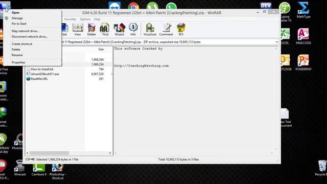
Task: Click the "Total 10,845,113 bytes in 5 files" status text
Action: pos(178,159)
